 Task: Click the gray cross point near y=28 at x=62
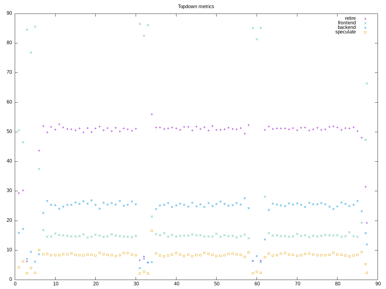265,197
